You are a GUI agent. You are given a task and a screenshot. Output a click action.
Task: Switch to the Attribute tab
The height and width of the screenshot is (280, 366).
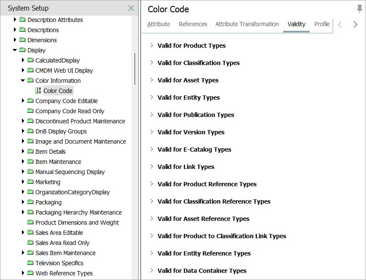[x=159, y=24]
